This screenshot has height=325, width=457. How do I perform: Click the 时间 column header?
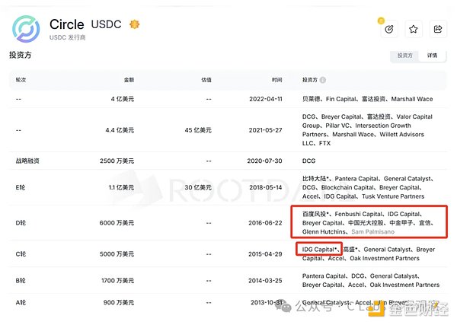tap(276, 80)
